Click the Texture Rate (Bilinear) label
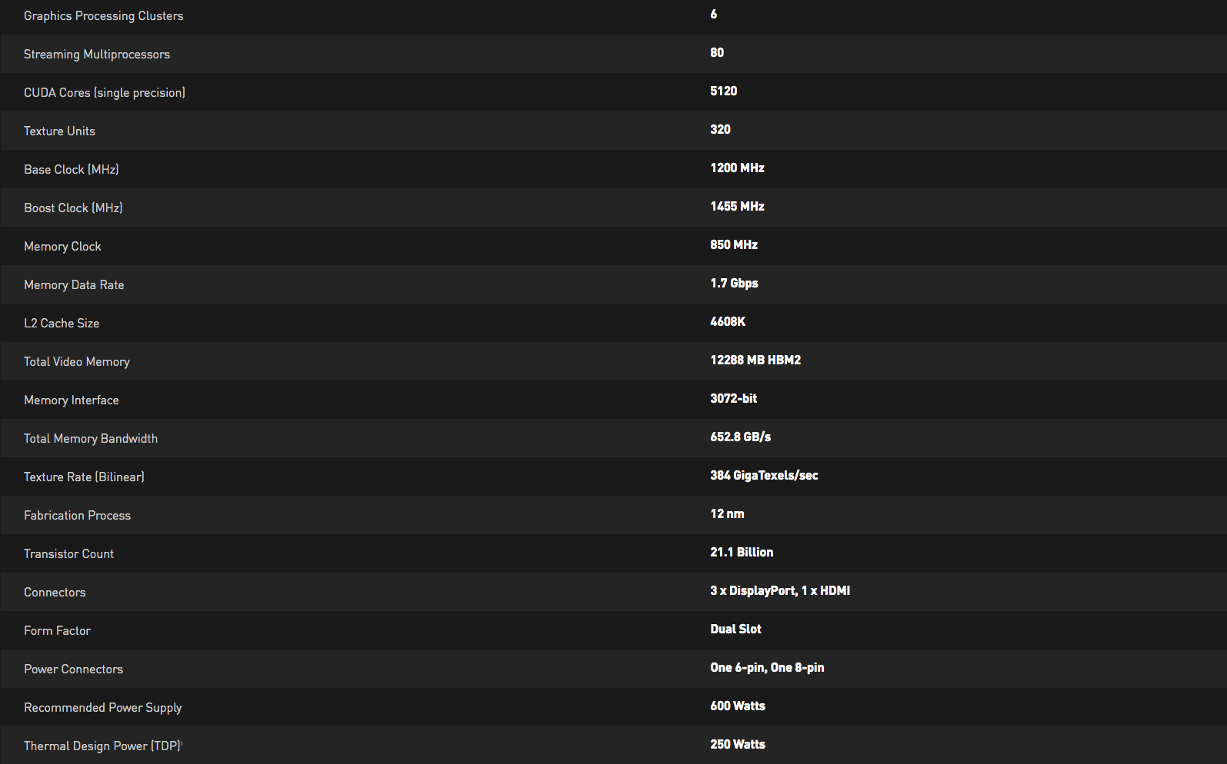The width and height of the screenshot is (1227, 764). pos(84,477)
